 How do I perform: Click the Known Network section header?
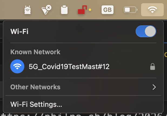click(x=35, y=52)
